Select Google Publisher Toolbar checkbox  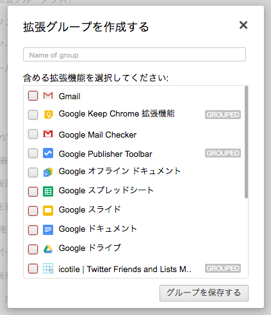pos(33,153)
